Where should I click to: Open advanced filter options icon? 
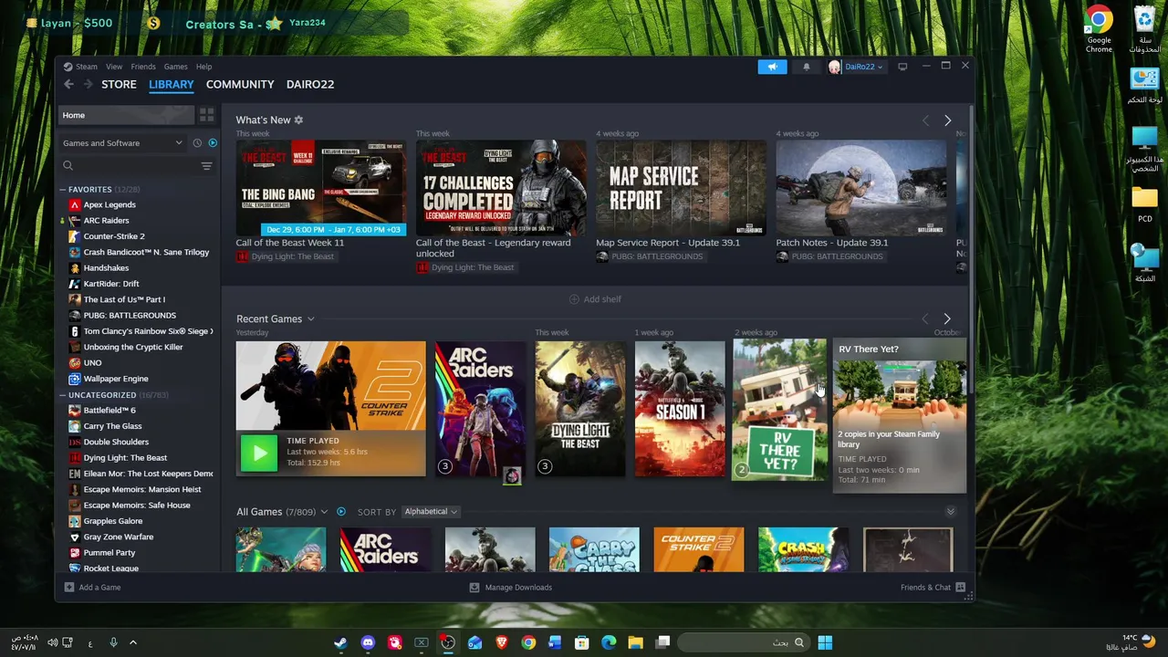[206, 165]
